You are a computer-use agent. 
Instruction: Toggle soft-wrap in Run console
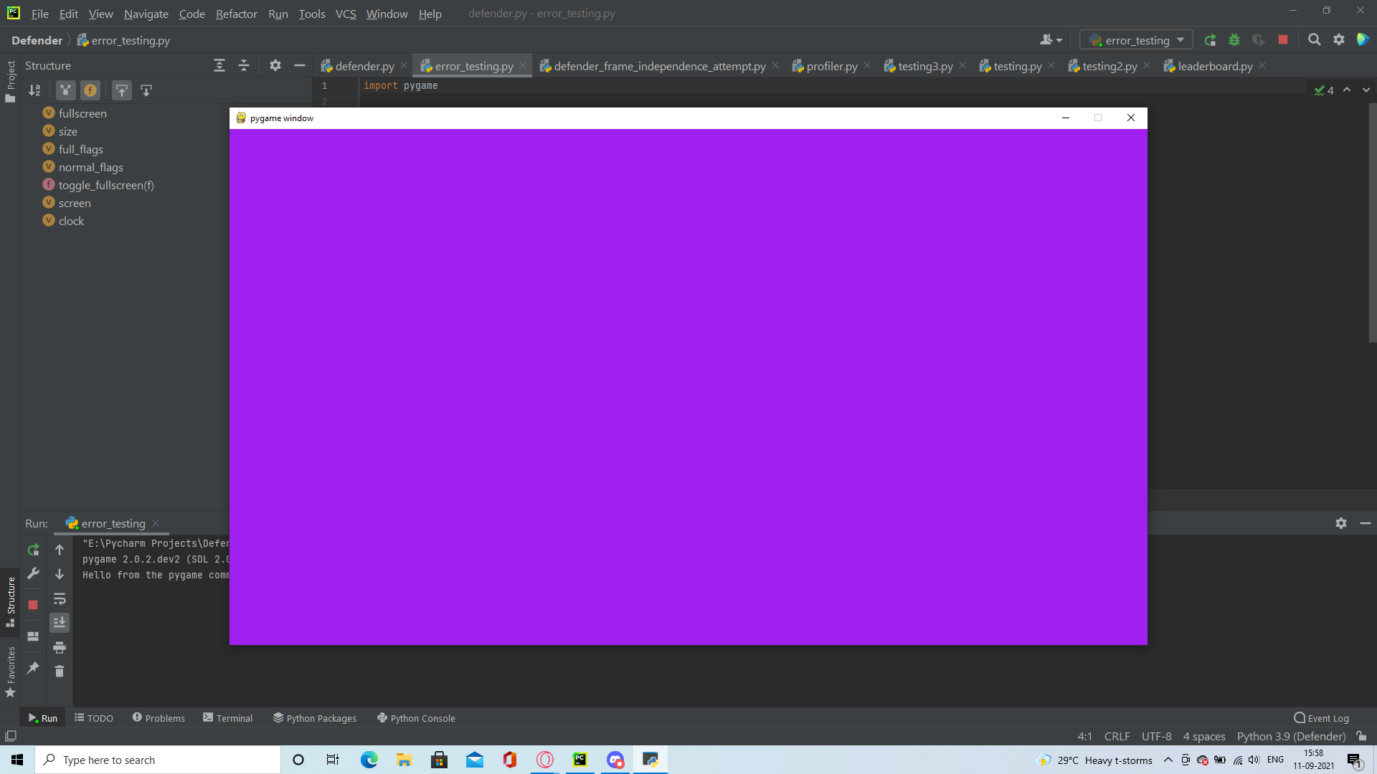[x=60, y=598]
